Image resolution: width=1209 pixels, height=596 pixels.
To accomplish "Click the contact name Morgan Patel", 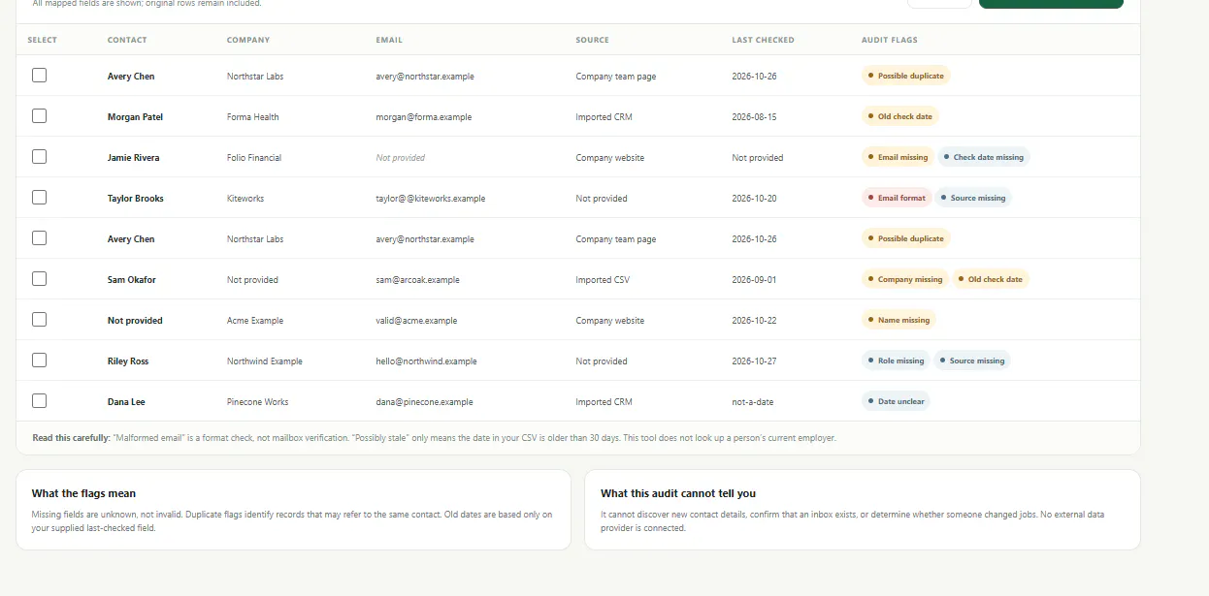I will [x=135, y=117].
